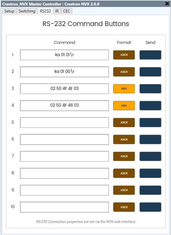171x235 pixels.
Task: Switch command 4 format from HEX
Action: [x=124, y=106]
